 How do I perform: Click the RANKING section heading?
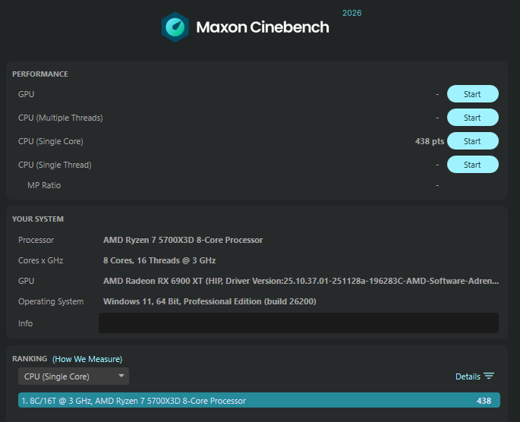[x=30, y=359]
